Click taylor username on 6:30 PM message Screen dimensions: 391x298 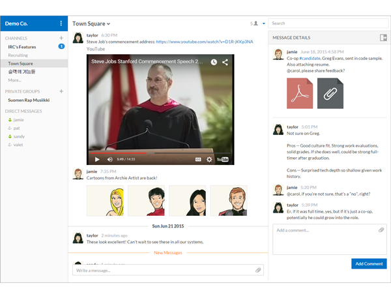(92, 35)
